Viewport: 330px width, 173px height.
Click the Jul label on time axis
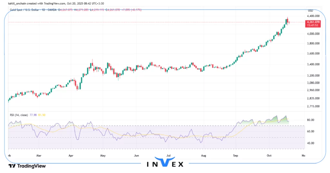(168, 155)
